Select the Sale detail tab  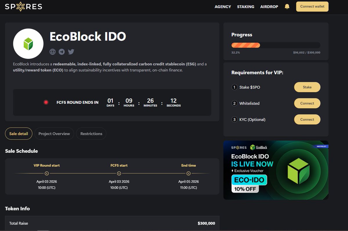click(19, 134)
